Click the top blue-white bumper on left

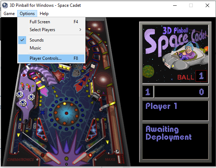point(20,95)
